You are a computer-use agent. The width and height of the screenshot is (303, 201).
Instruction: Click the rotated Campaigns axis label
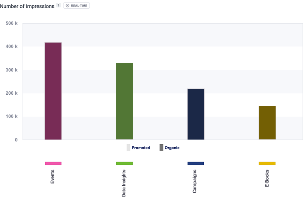[x=195, y=181]
